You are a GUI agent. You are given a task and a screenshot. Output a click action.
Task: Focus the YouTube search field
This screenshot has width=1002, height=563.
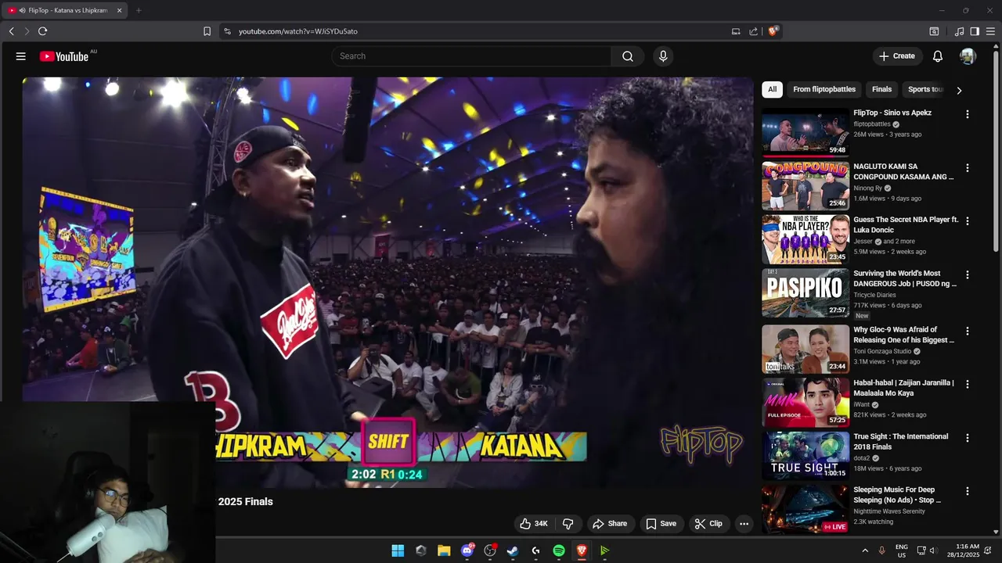coord(471,56)
